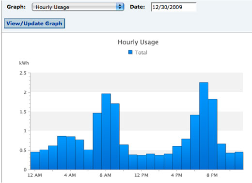This screenshot has width=252, height=183.
Task: Open the Graph type dropdown
Action: click(78, 7)
